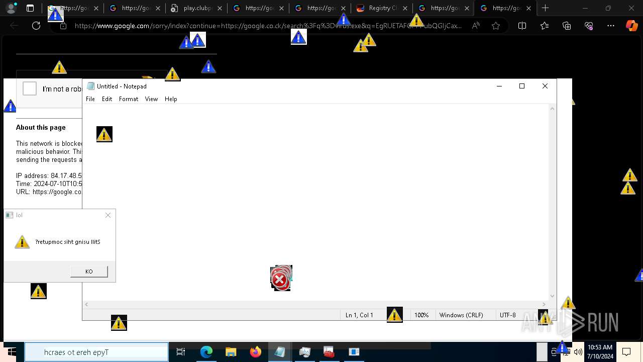
Task: Open the Favorites list in Edge
Action: (545, 26)
